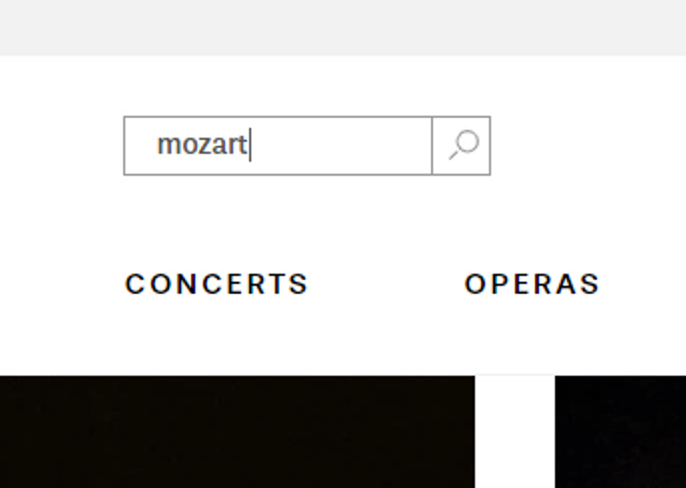Choose CONCERTS from the navigation bar
686x488 pixels.
217,284
